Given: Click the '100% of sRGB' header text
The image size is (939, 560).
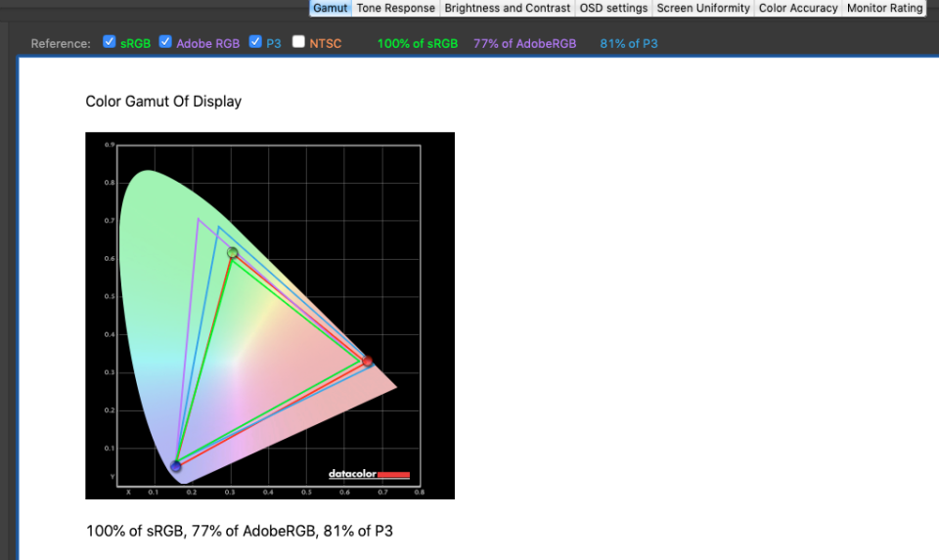Looking at the screenshot, I should 418,44.
